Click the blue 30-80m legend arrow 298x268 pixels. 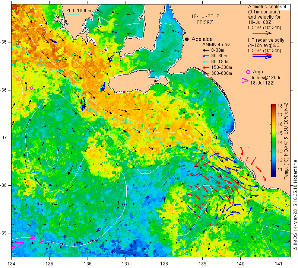[206, 56]
